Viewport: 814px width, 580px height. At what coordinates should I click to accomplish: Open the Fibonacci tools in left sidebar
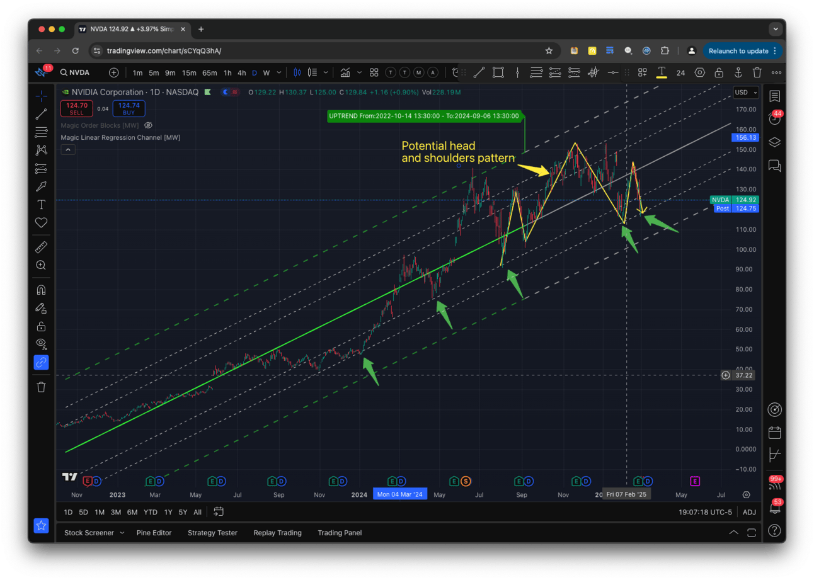click(x=42, y=132)
